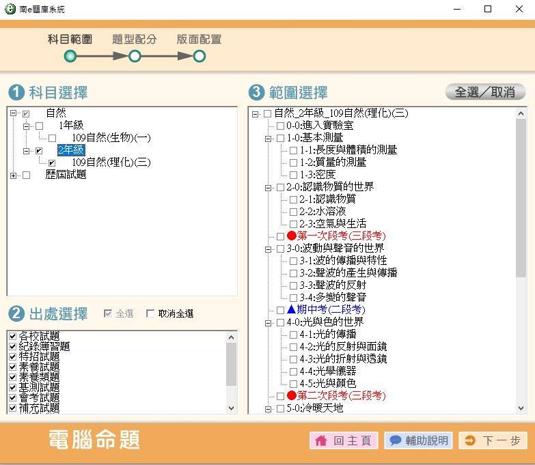Select 2-3:空氣與生活 item
This screenshot has height=465, width=535.
pos(333,223)
